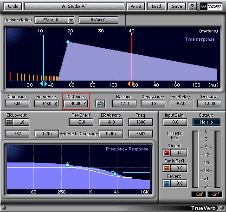The height and width of the screenshot is (212, 226).
Task: Click the No clip output indicator
Action: pyautogui.click(x=207, y=122)
